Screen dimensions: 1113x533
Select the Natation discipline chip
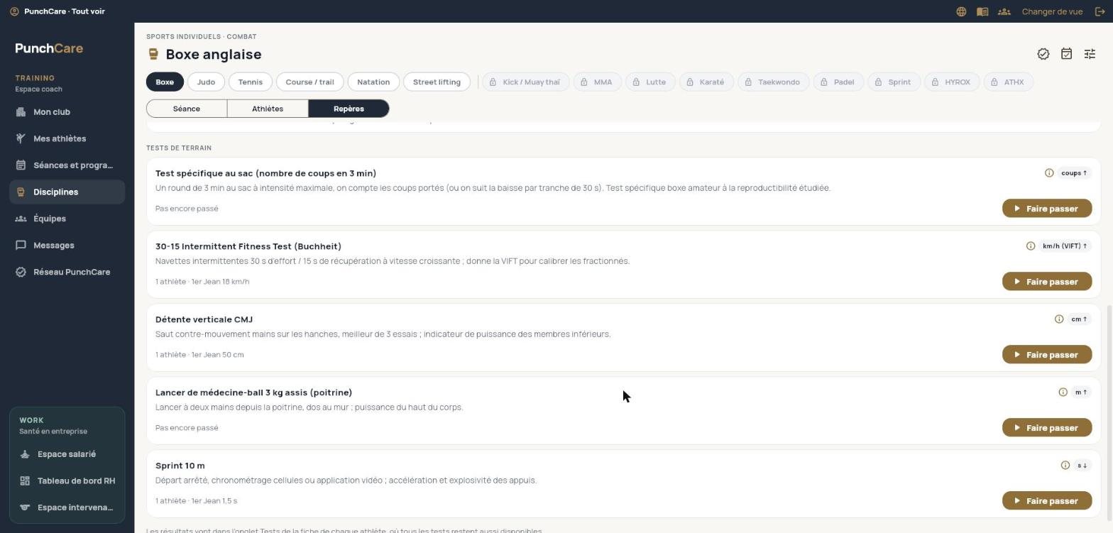pos(373,82)
